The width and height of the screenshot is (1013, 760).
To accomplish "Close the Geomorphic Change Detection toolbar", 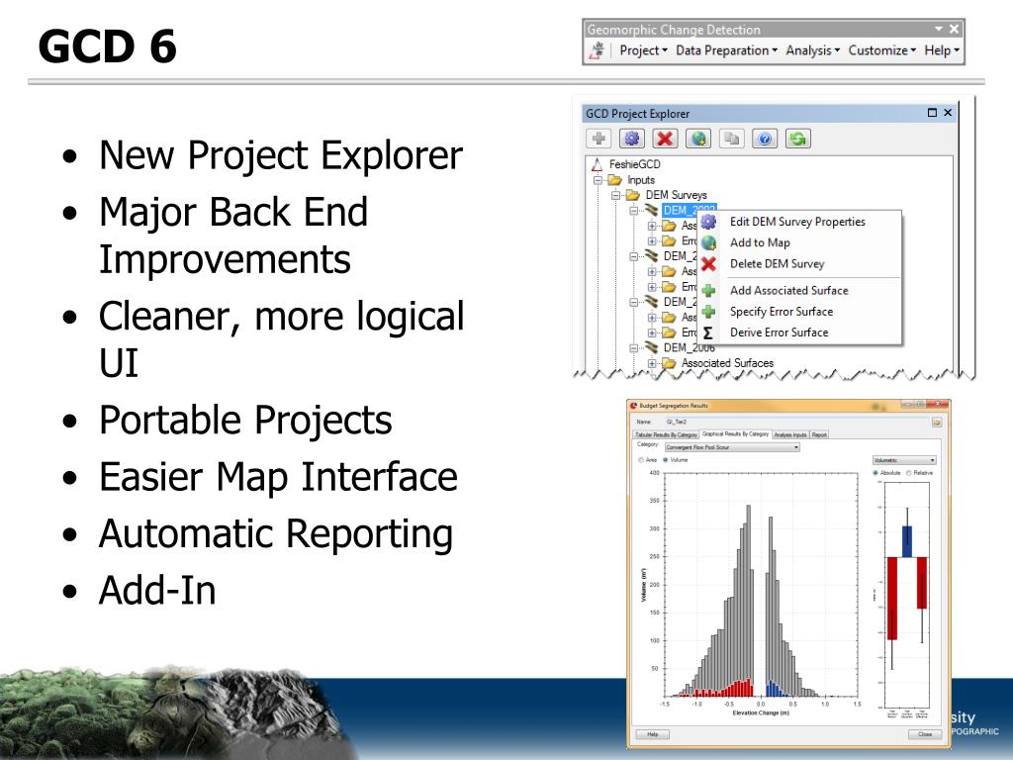I will [x=955, y=29].
